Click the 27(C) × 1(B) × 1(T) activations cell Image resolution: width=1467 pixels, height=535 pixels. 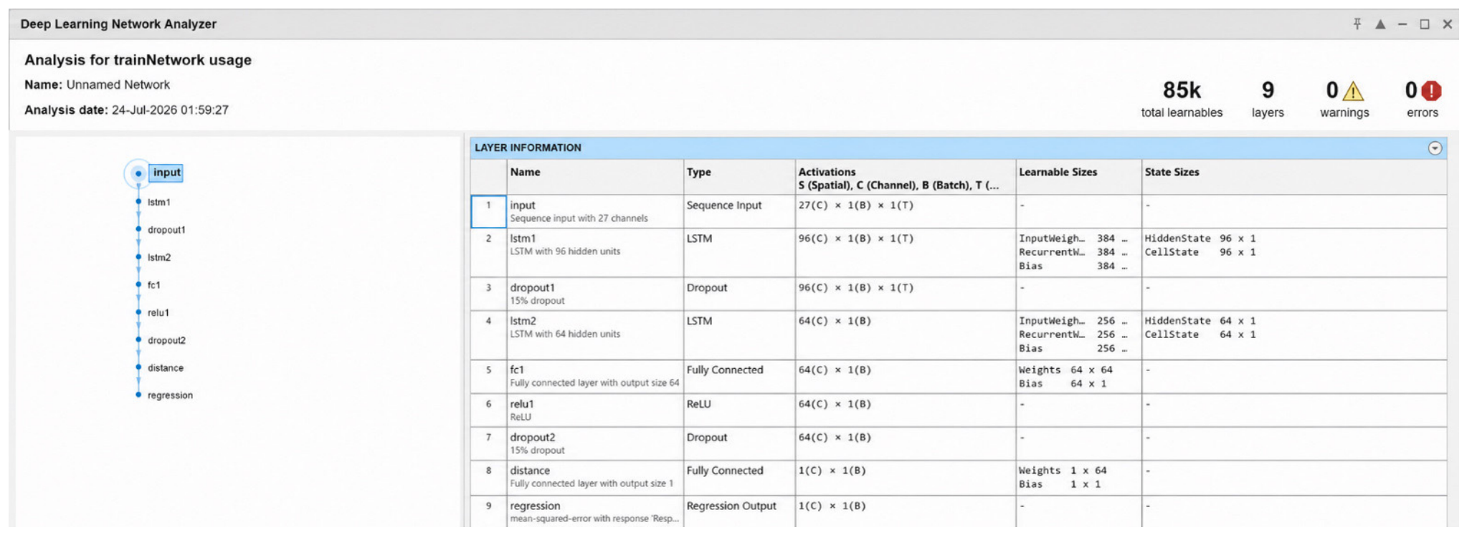pyautogui.click(x=906, y=211)
